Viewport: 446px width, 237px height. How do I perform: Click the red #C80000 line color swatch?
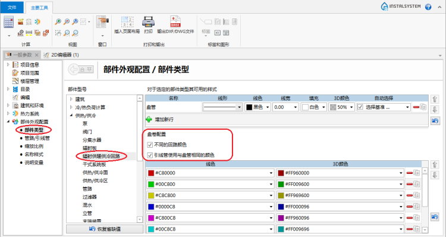tap(151, 173)
